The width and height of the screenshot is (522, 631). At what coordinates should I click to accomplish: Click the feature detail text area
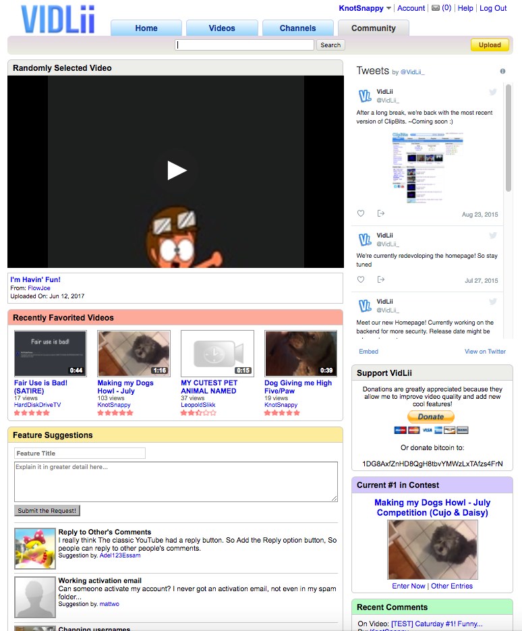click(176, 482)
